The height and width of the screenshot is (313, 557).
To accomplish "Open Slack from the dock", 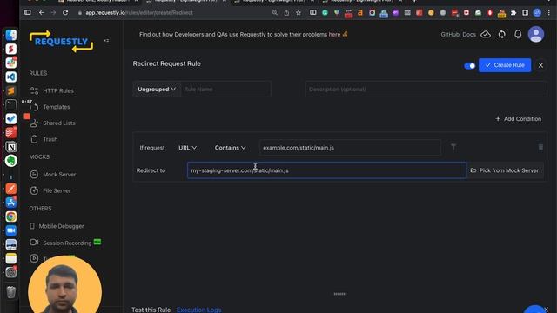I will point(11,63).
